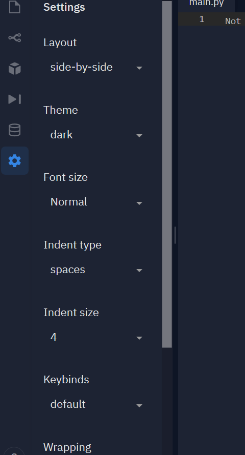Click the settings panel scrollbar thumb

(167, 174)
